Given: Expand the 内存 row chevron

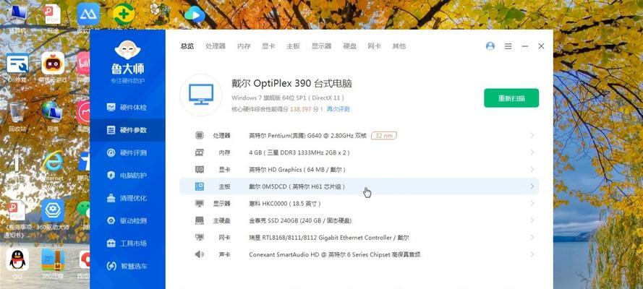Looking at the screenshot, I should coord(532,152).
